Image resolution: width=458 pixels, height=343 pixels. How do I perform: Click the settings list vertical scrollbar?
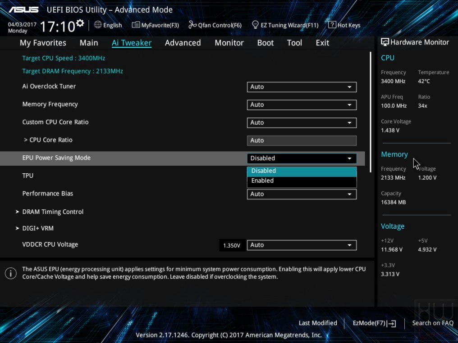click(371, 112)
